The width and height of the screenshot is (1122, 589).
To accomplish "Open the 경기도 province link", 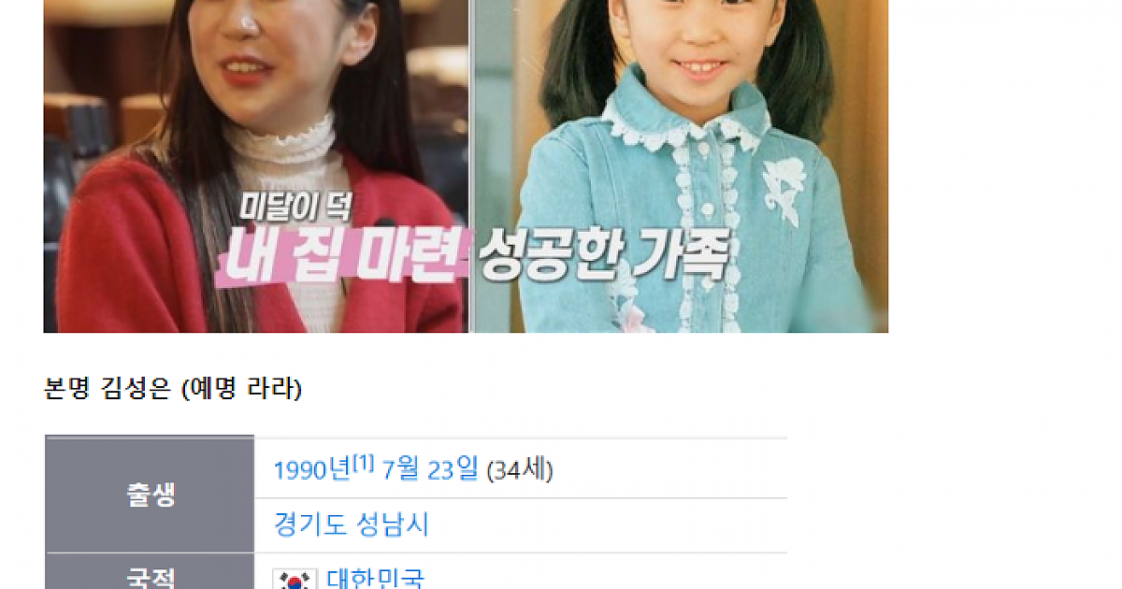I will [x=311, y=524].
